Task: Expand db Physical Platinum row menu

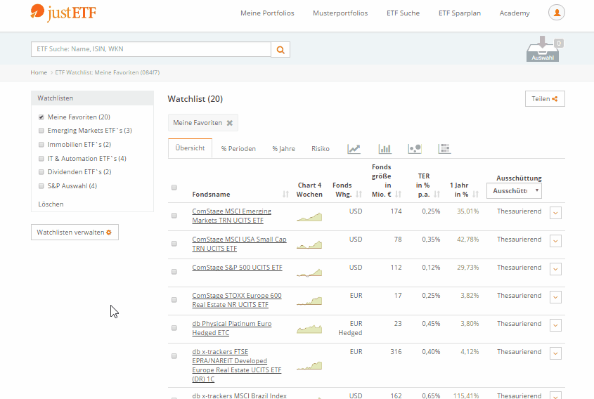Action: pos(555,325)
